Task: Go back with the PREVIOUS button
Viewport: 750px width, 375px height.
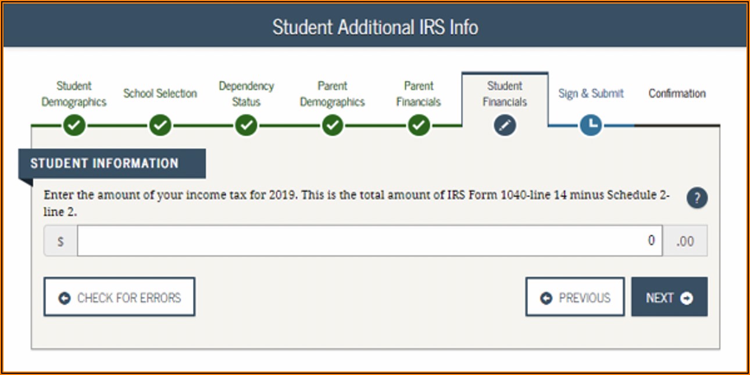Action: 574,297
